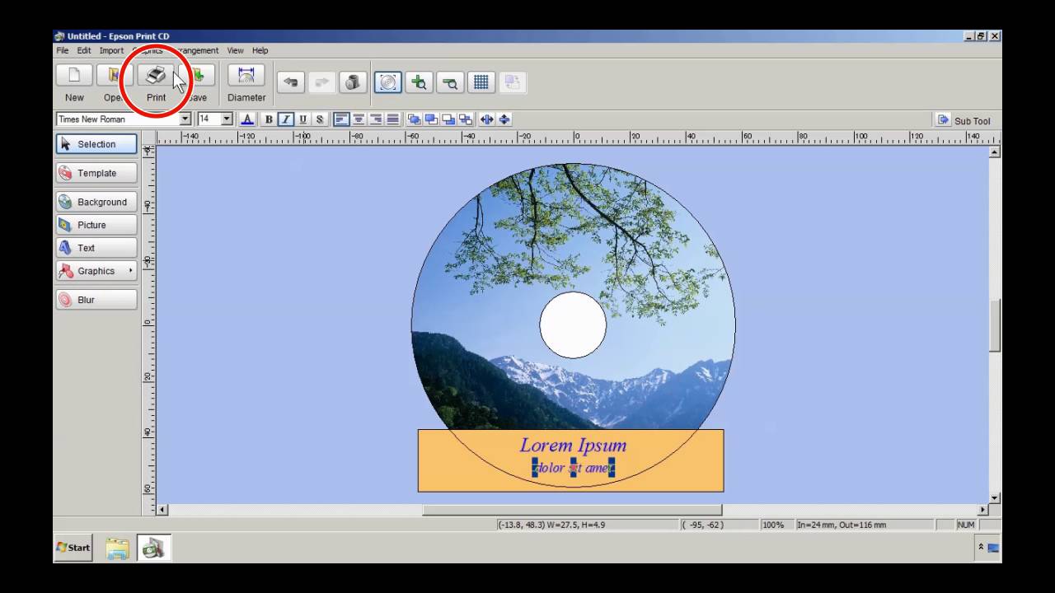Screen dimensions: 1055x593
Task: Click the 'In=24 mm, Out=116 mm' status text
Action: pos(842,525)
